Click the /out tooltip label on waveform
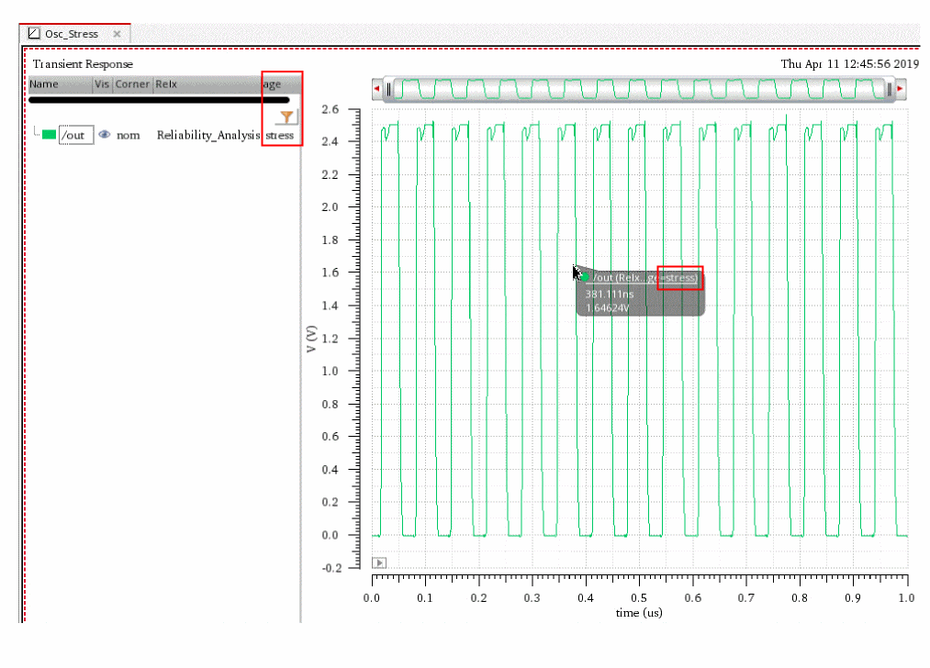930x668 pixels. [644, 278]
